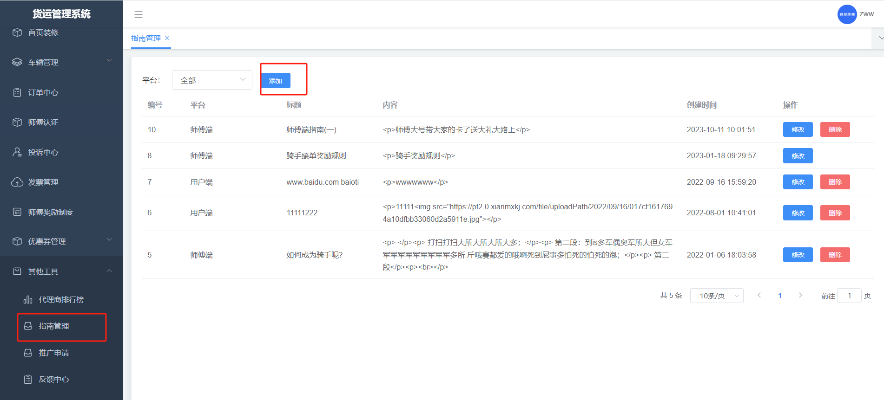
Task: Expand the 优惠券管理 submenu
Action: pyautogui.click(x=61, y=241)
